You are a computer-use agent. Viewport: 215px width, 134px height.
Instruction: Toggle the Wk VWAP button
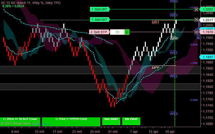[x=131, y=121]
